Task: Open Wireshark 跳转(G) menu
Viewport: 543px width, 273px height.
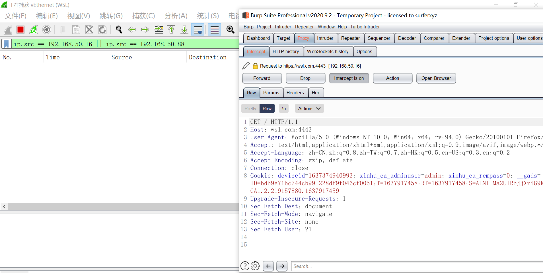Action: [111, 16]
